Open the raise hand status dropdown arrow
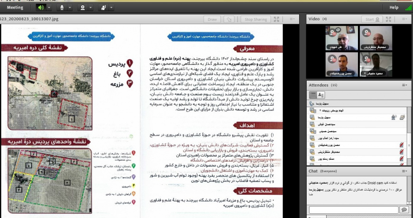The image size is (413, 218). pyautogui.click(x=112, y=8)
